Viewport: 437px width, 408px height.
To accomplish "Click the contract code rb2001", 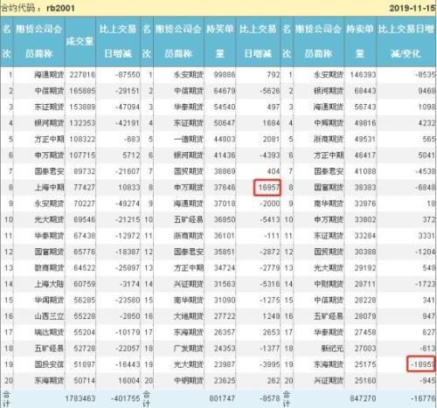I will click(x=60, y=8).
